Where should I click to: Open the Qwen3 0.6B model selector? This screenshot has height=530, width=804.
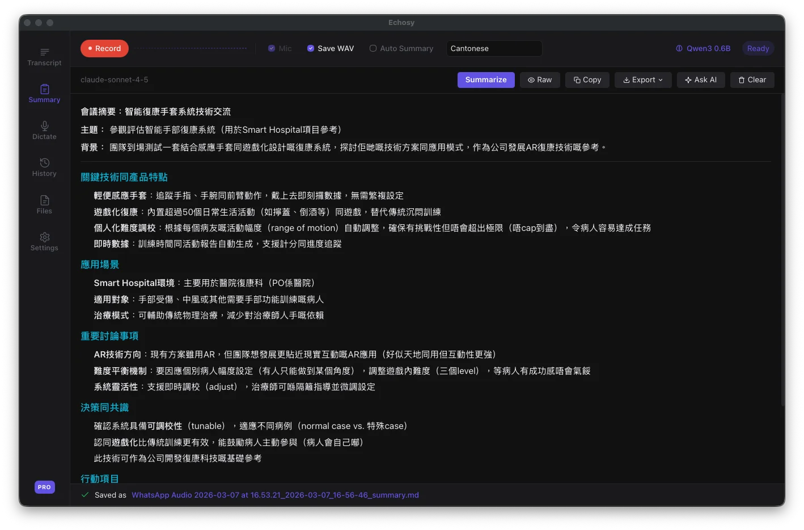pos(703,48)
